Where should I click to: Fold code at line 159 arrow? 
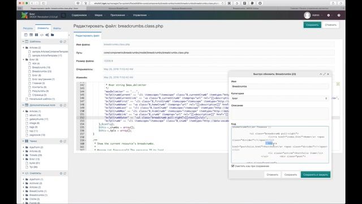(86, 141)
